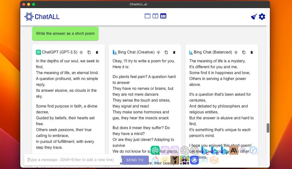Toggle the llama with sunglasses bot
The width and height of the screenshot is (292, 169).
[184, 160]
